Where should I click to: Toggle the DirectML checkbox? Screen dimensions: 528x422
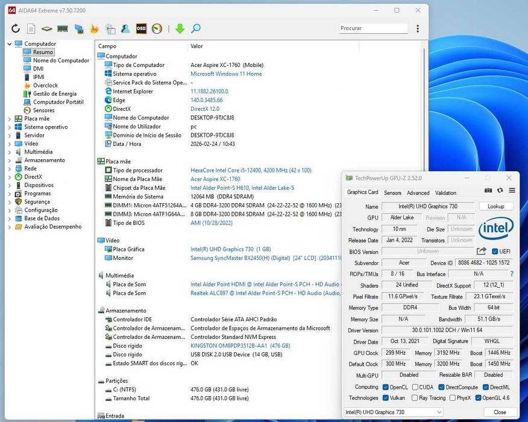486,387
